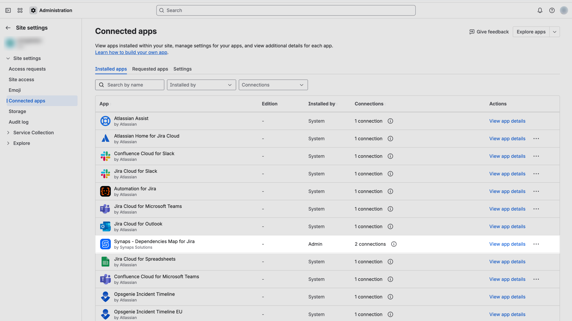
Task: Show connection info for Atlassian Home for Jira Cloud
Action: pos(390,139)
